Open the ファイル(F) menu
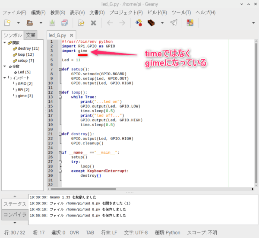The height and width of the screenshot is (238, 259). (15, 13)
